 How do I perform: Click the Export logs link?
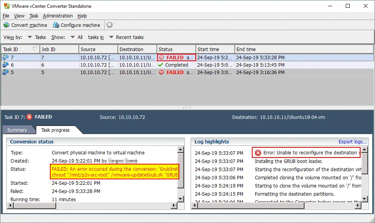[x=352, y=142]
